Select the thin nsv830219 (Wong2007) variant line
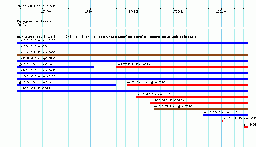 [132, 49]
